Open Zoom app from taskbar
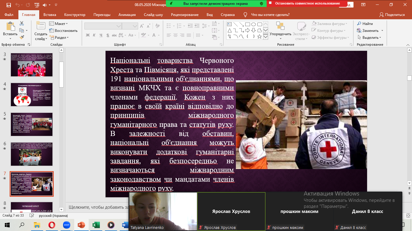The width and height of the screenshot is (412, 231). pos(66,225)
